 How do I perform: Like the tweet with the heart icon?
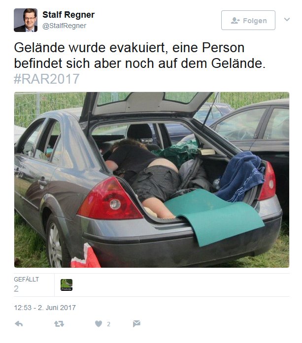(x=99, y=323)
